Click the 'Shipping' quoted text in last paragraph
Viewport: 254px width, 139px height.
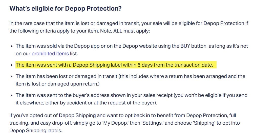tap(204, 123)
